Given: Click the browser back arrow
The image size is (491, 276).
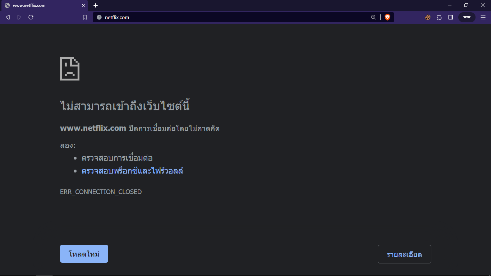Looking at the screenshot, I should [x=8, y=17].
